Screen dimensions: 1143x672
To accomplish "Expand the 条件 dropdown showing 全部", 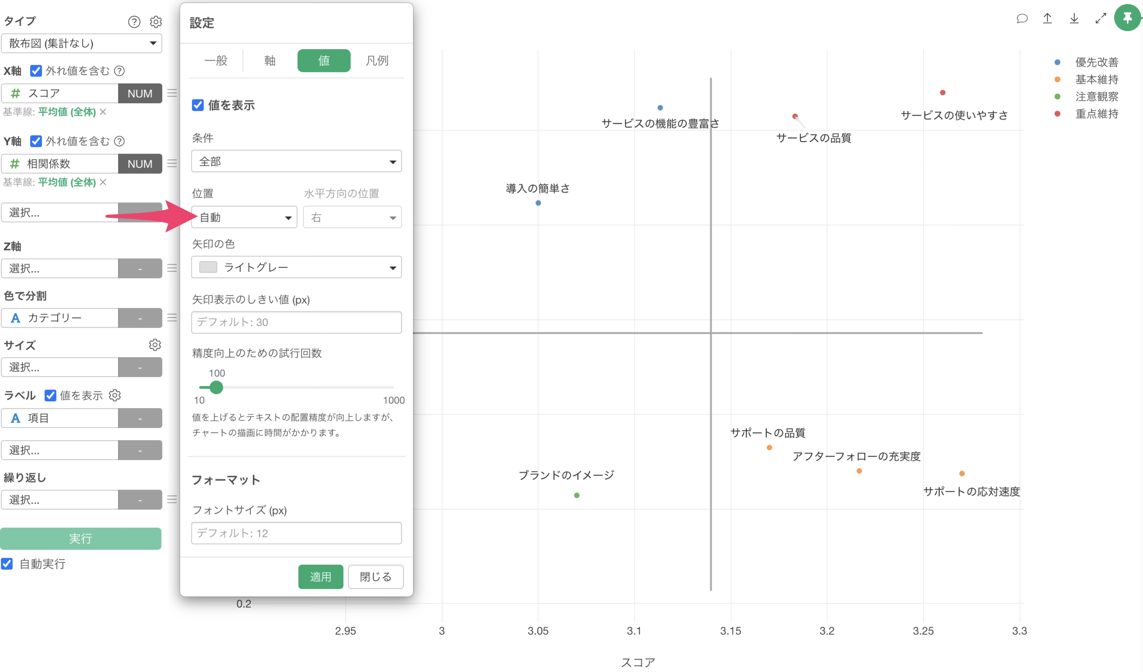I will click(296, 161).
